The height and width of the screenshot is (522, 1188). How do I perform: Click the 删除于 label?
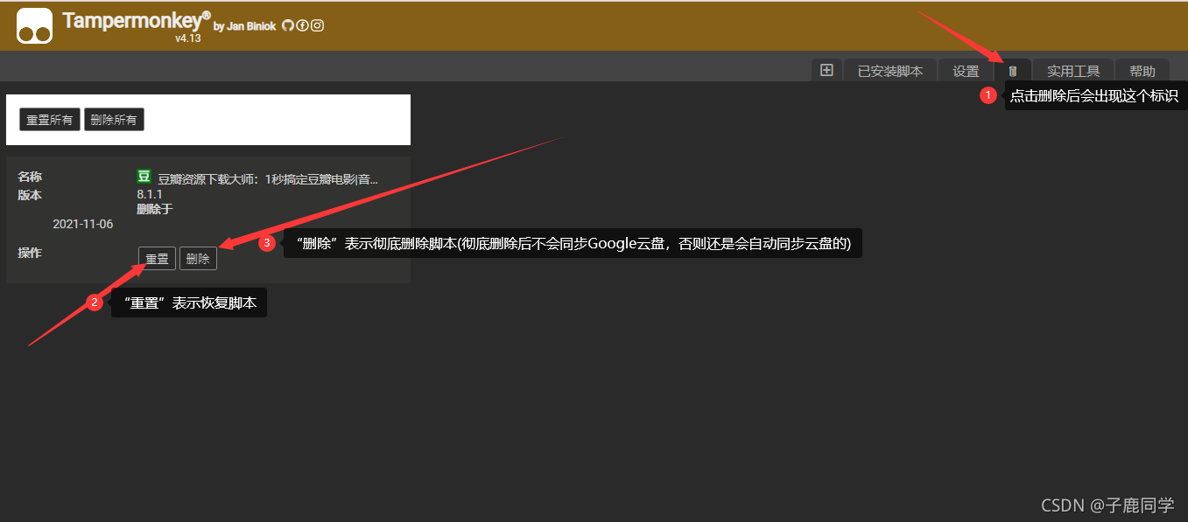point(155,209)
